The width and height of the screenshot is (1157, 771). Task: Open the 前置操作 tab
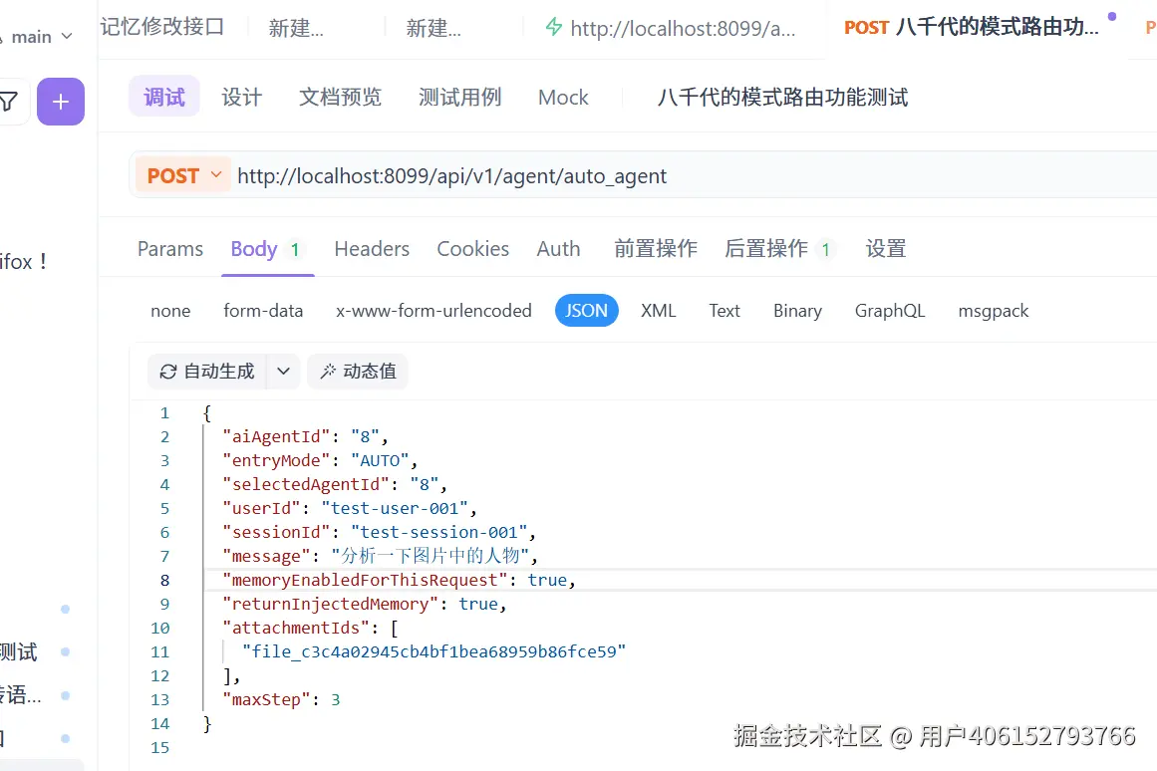pyautogui.click(x=656, y=249)
